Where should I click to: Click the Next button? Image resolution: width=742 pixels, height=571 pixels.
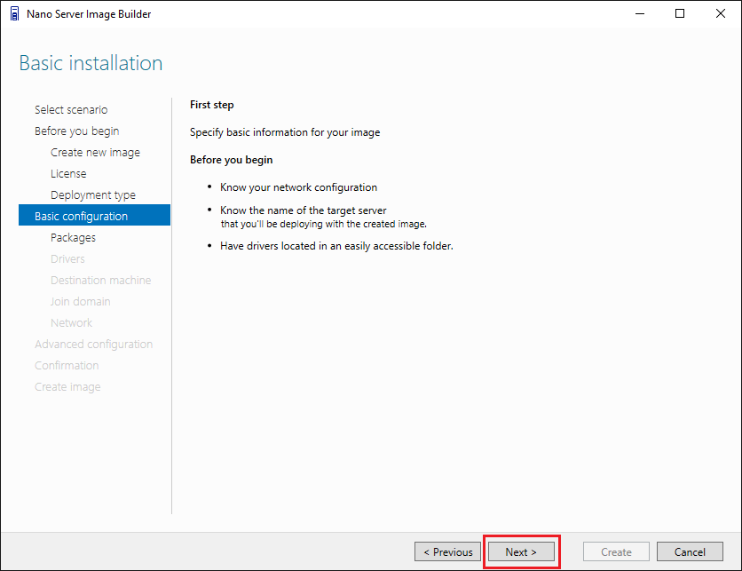[x=521, y=551]
